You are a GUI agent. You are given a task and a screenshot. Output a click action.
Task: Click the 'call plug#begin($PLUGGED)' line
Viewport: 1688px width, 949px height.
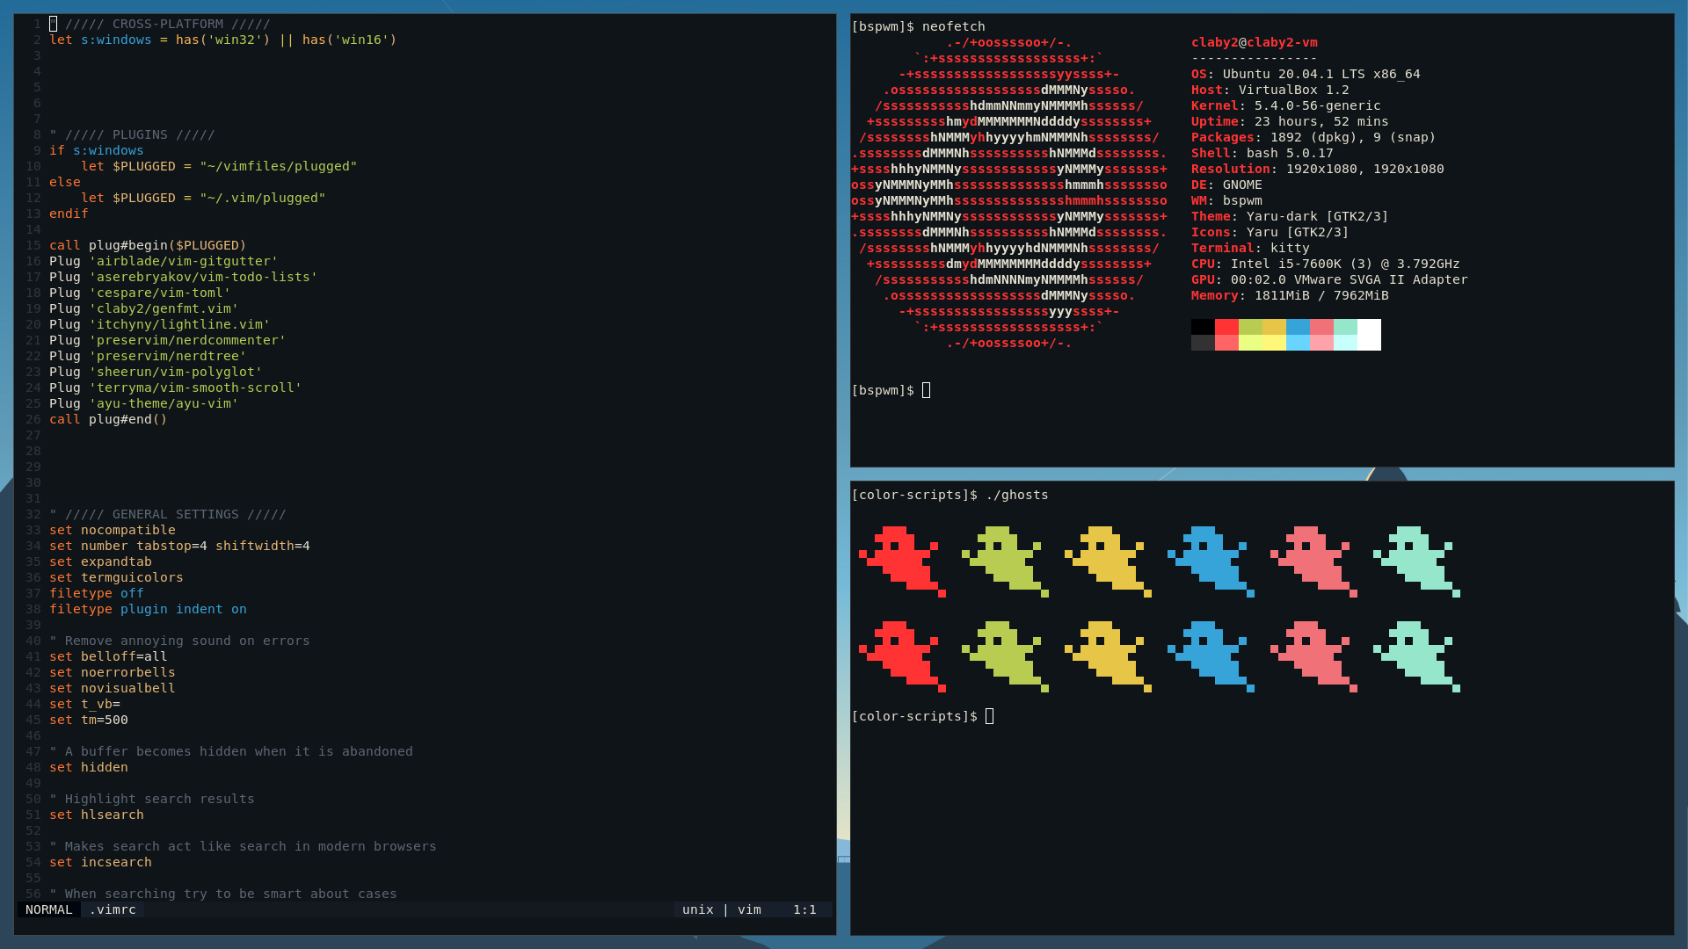(x=148, y=245)
